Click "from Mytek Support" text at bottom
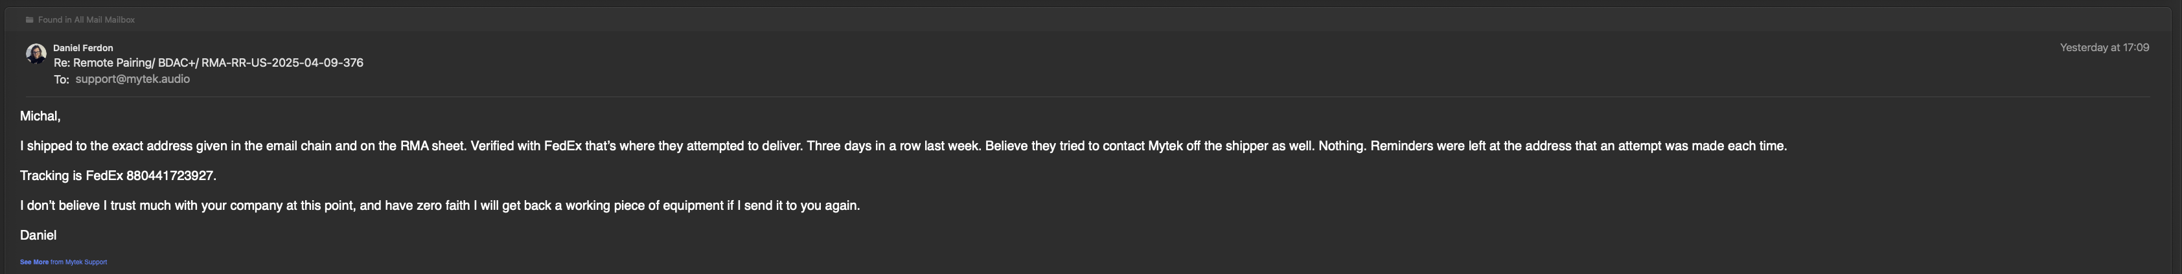The height and width of the screenshot is (274, 2182). click(79, 262)
